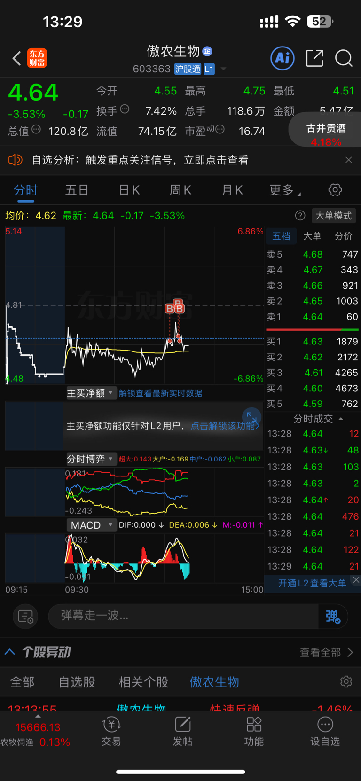Select the 自选股 filter tab
Image resolution: width=361 pixels, height=781 pixels.
(77, 682)
